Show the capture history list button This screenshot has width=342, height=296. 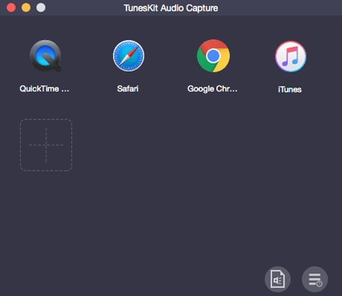tap(315, 279)
